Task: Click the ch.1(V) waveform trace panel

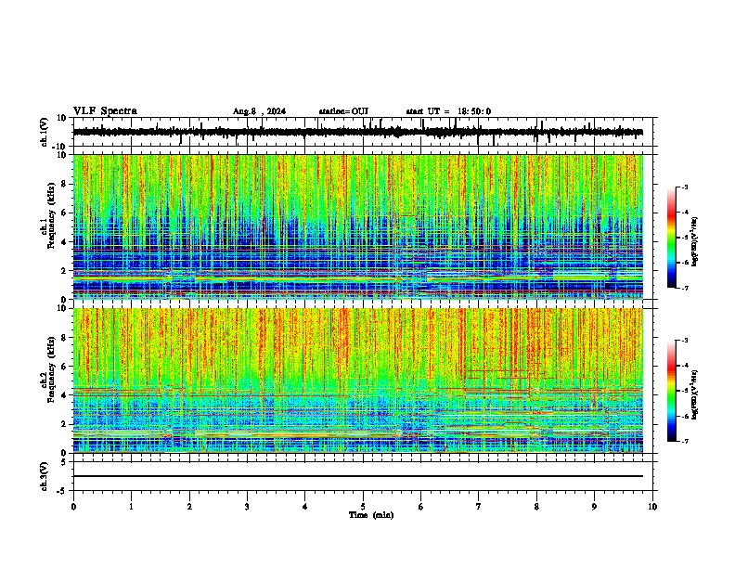Action: [x=363, y=132]
